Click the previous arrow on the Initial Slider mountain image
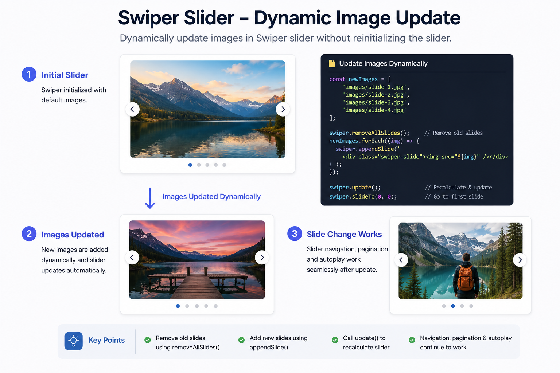The width and height of the screenshot is (560, 373). 132,109
